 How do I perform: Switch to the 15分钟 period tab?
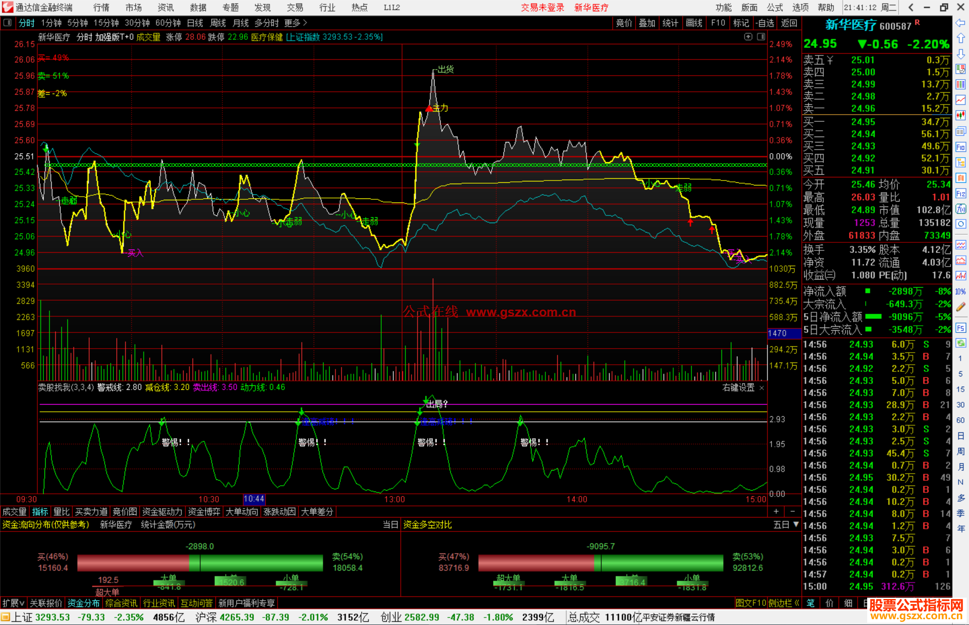click(106, 23)
